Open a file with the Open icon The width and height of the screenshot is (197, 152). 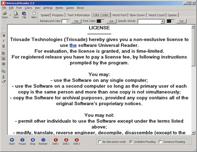click(5, 15)
